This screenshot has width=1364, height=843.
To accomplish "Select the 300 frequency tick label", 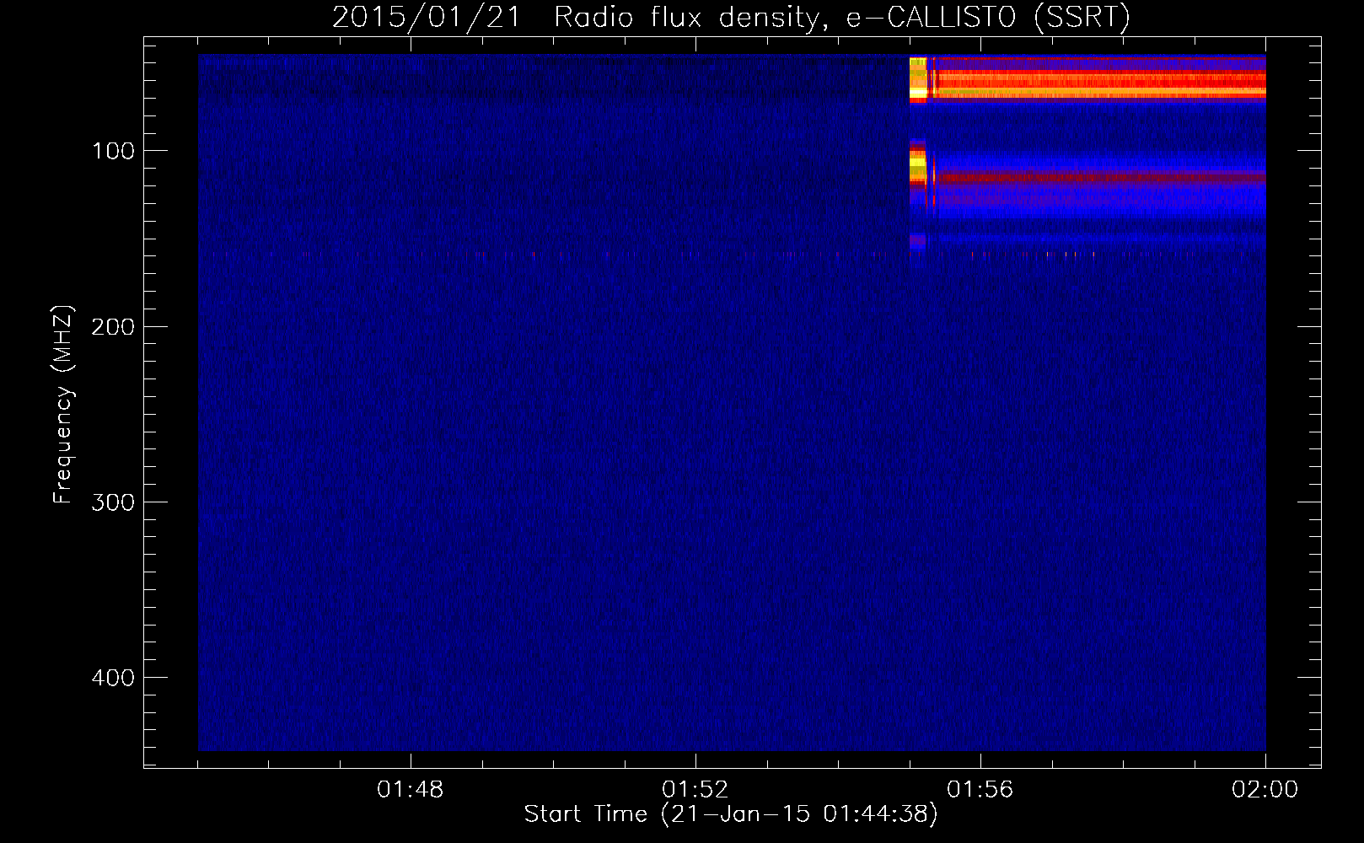I will [114, 502].
